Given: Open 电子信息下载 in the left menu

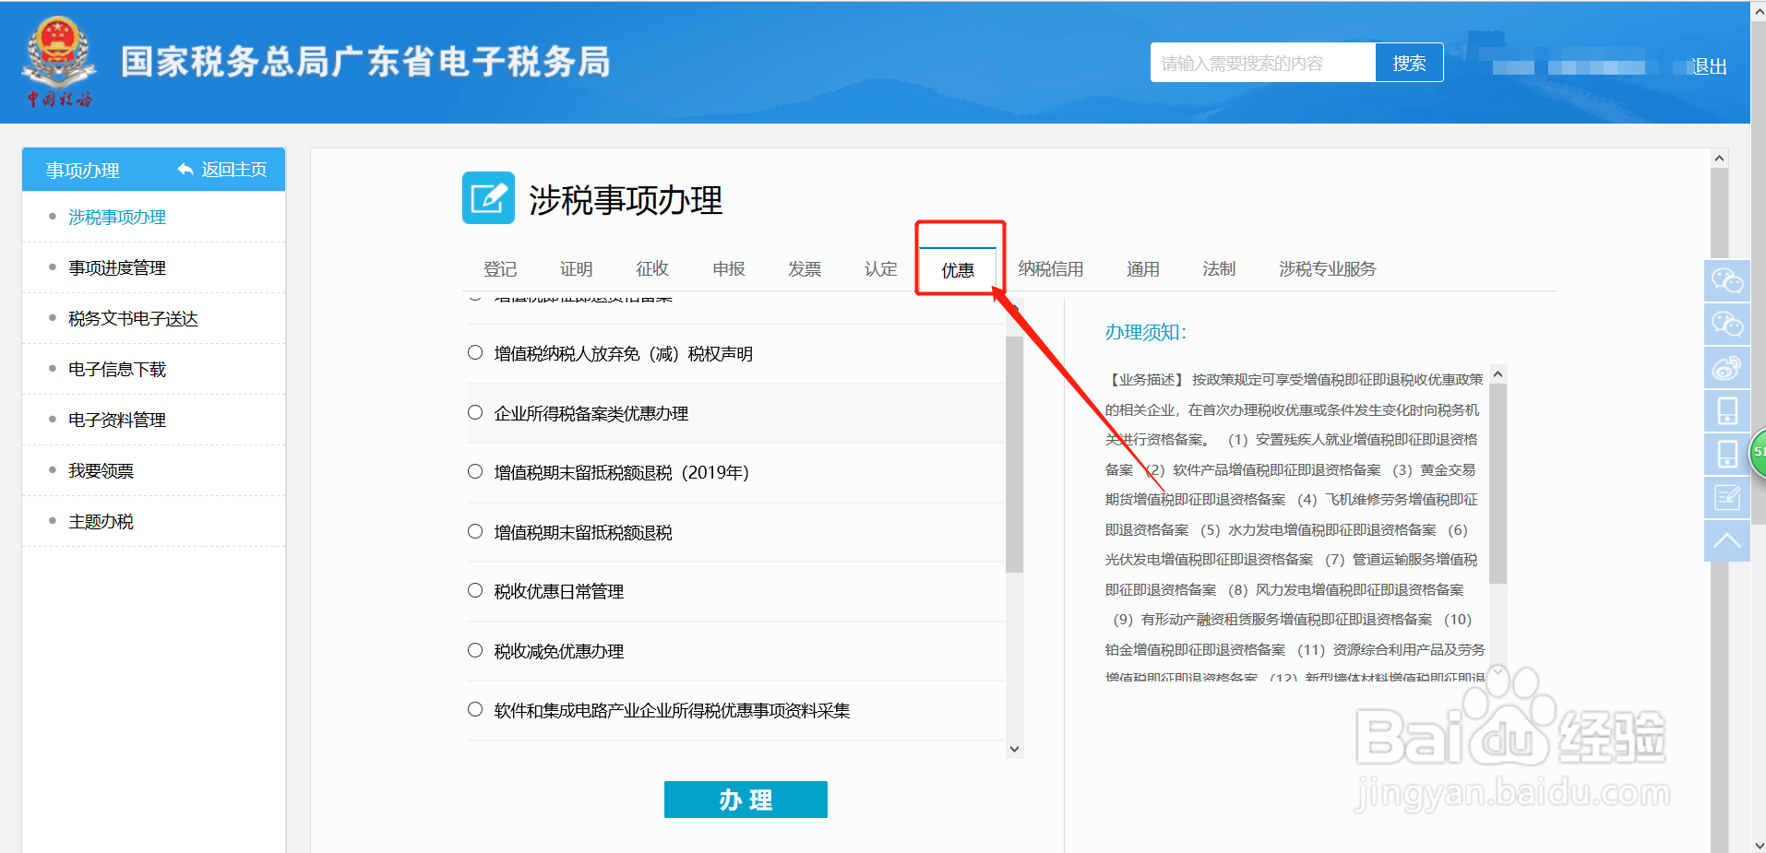Looking at the screenshot, I should tap(117, 369).
